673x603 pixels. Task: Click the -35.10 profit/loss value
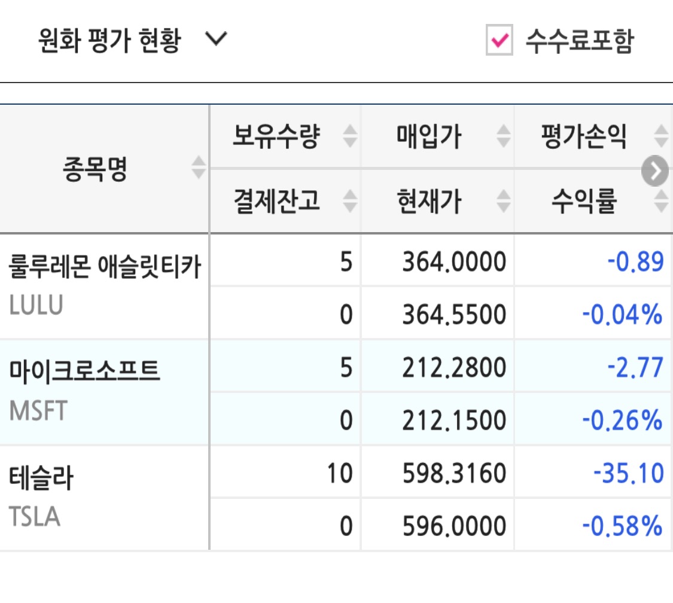click(629, 473)
